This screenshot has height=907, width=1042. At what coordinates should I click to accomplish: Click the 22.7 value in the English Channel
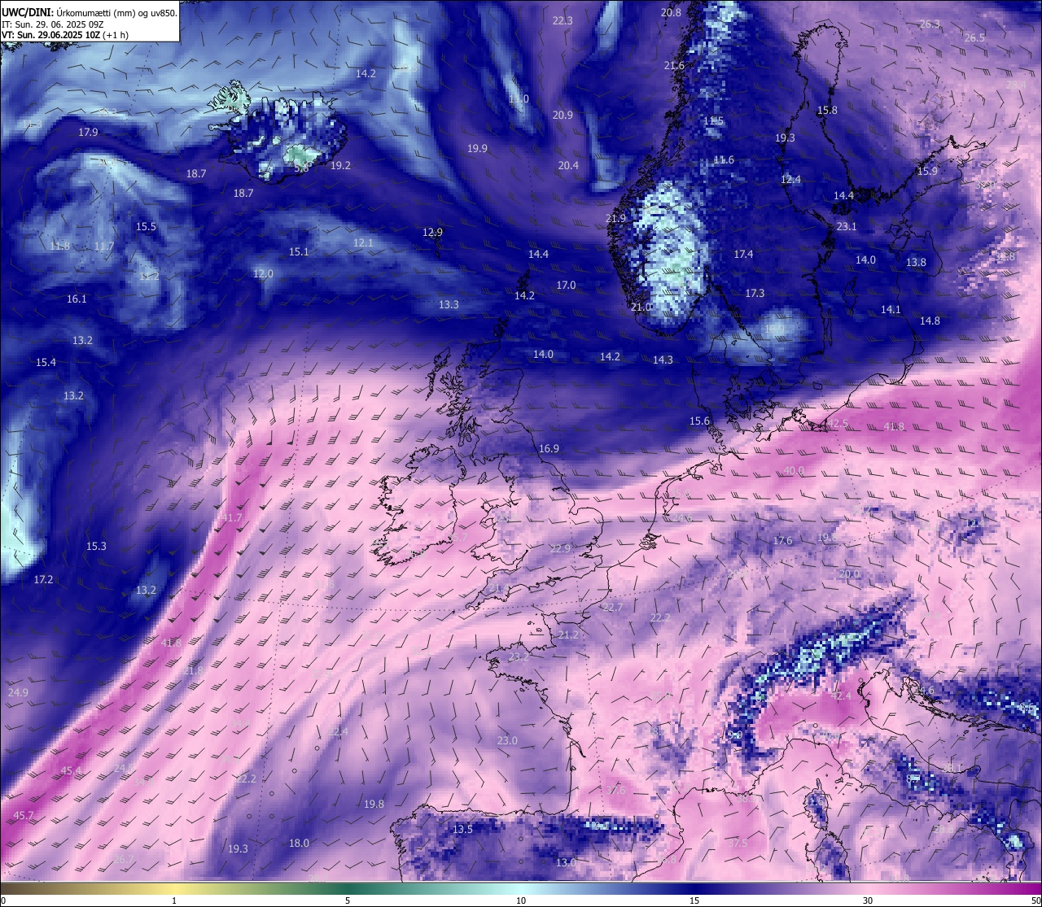(612, 607)
